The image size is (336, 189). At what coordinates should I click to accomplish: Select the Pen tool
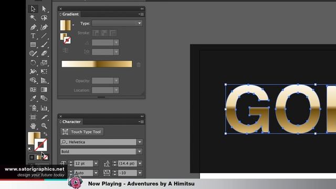[x=33, y=27]
